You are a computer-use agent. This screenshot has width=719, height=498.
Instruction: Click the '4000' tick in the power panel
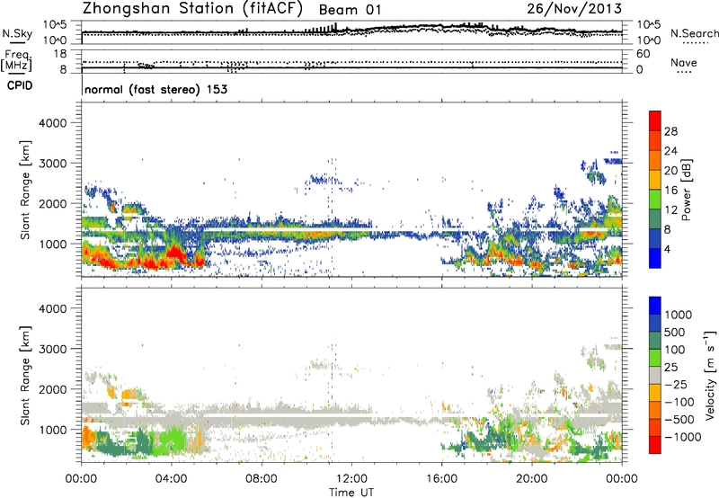53,123
